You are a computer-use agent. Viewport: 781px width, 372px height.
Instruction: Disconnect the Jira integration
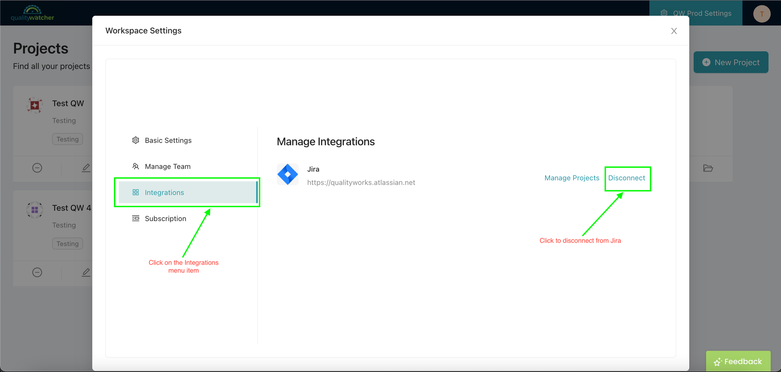pos(627,178)
